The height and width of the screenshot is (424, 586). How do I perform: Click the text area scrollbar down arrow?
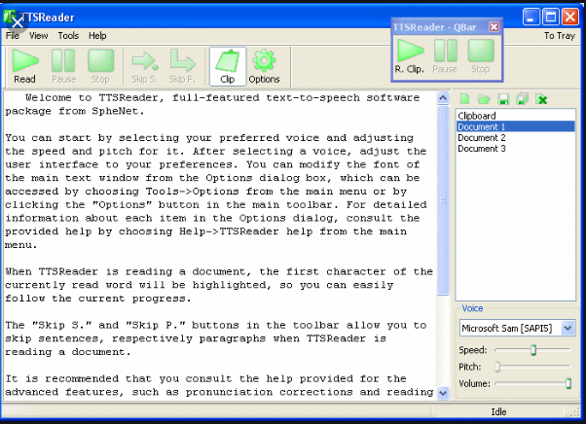click(x=443, y=393)
